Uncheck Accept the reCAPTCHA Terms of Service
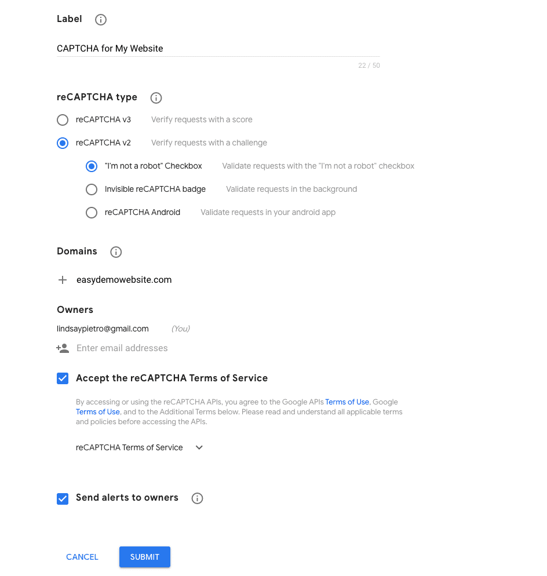Image resolution: width=547 pixels, height=576 pixels. pos(63,378)
